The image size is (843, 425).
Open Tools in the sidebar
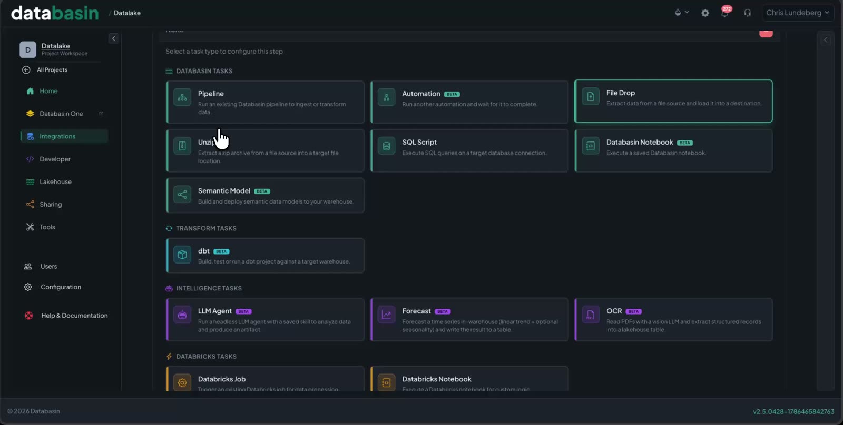(x=47, y=227)
